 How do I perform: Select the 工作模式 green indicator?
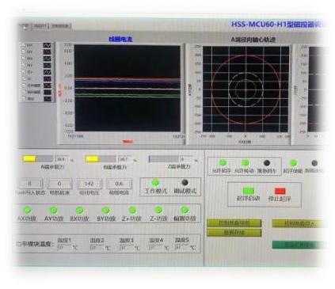155,183
